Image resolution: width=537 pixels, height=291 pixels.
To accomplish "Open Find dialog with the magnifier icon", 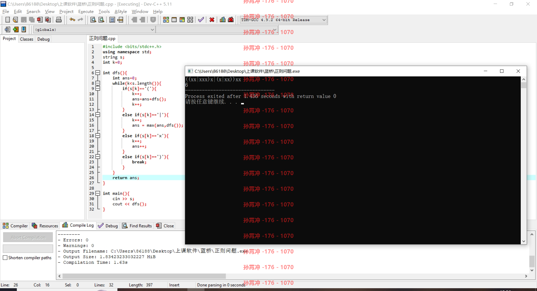I will (93, 20).
